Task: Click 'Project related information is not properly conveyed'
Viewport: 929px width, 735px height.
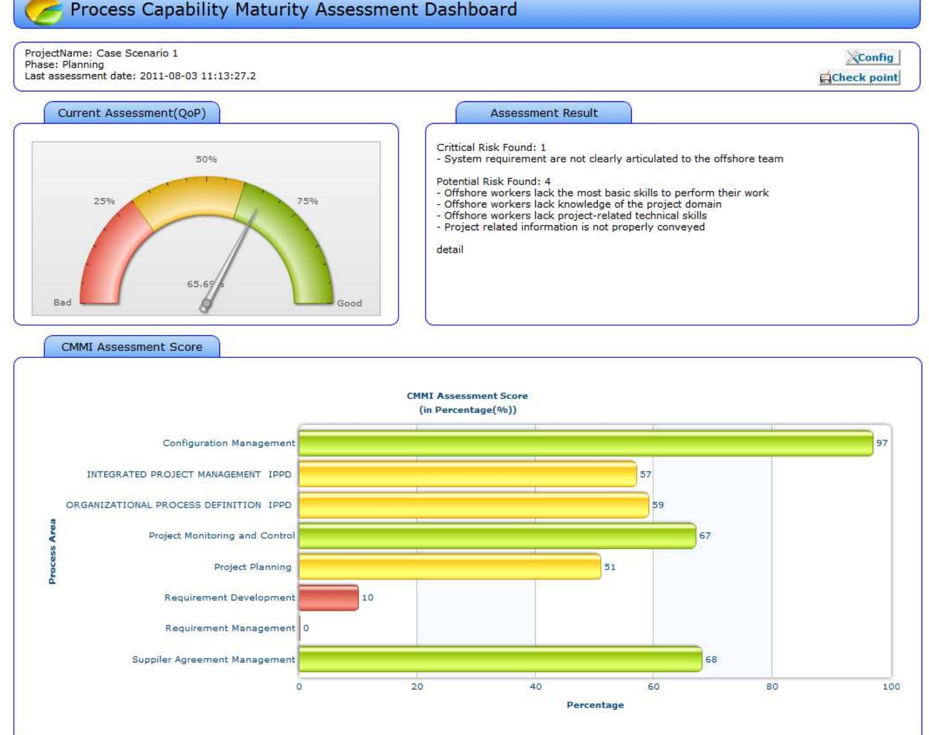Action: click(571, 227)
